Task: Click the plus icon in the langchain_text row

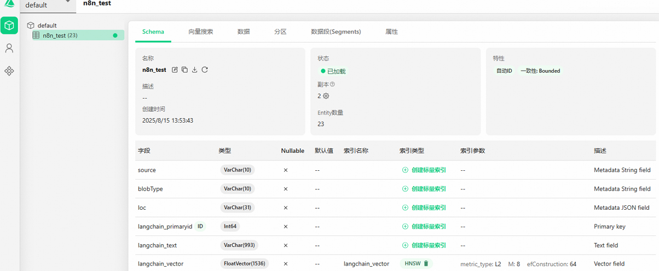Action: [405, 245]
